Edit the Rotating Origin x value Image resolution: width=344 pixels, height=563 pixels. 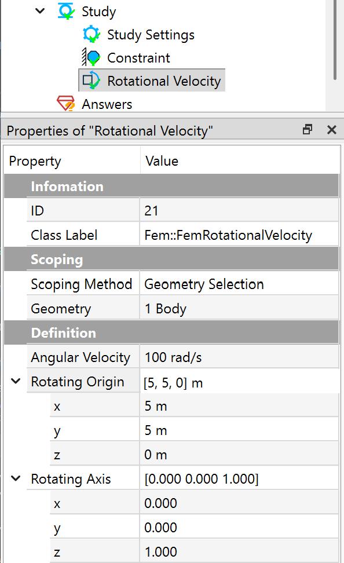click(x=239, y=406)
